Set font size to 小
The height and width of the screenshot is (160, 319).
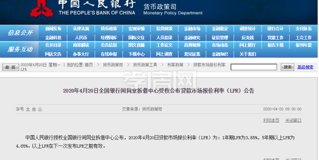tap(40, 109)
